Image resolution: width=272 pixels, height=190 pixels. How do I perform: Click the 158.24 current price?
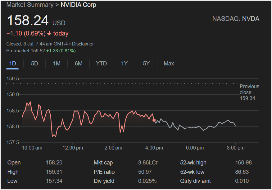[x=28, y=21]
